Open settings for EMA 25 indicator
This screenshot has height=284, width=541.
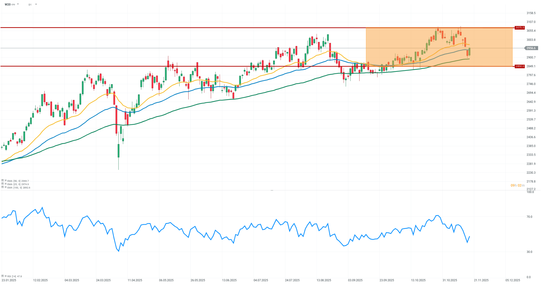[2, 184]
